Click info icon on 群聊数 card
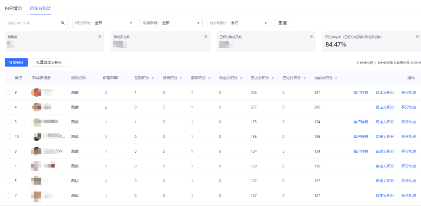 tap(100, 37)
